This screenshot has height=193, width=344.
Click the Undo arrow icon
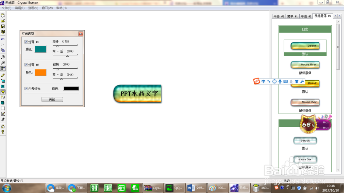(x=3, y=39)
